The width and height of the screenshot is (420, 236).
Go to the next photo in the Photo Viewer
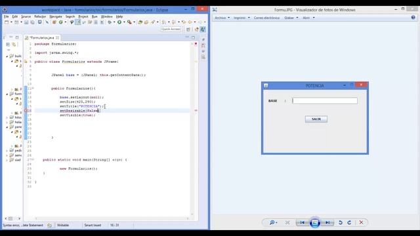coord(327,222)
